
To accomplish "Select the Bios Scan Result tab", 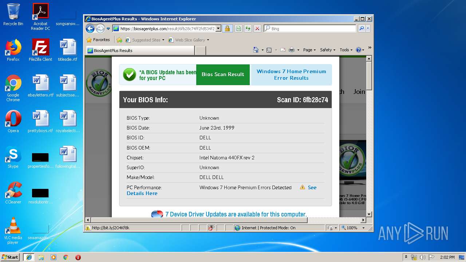I will coord(223,74).
